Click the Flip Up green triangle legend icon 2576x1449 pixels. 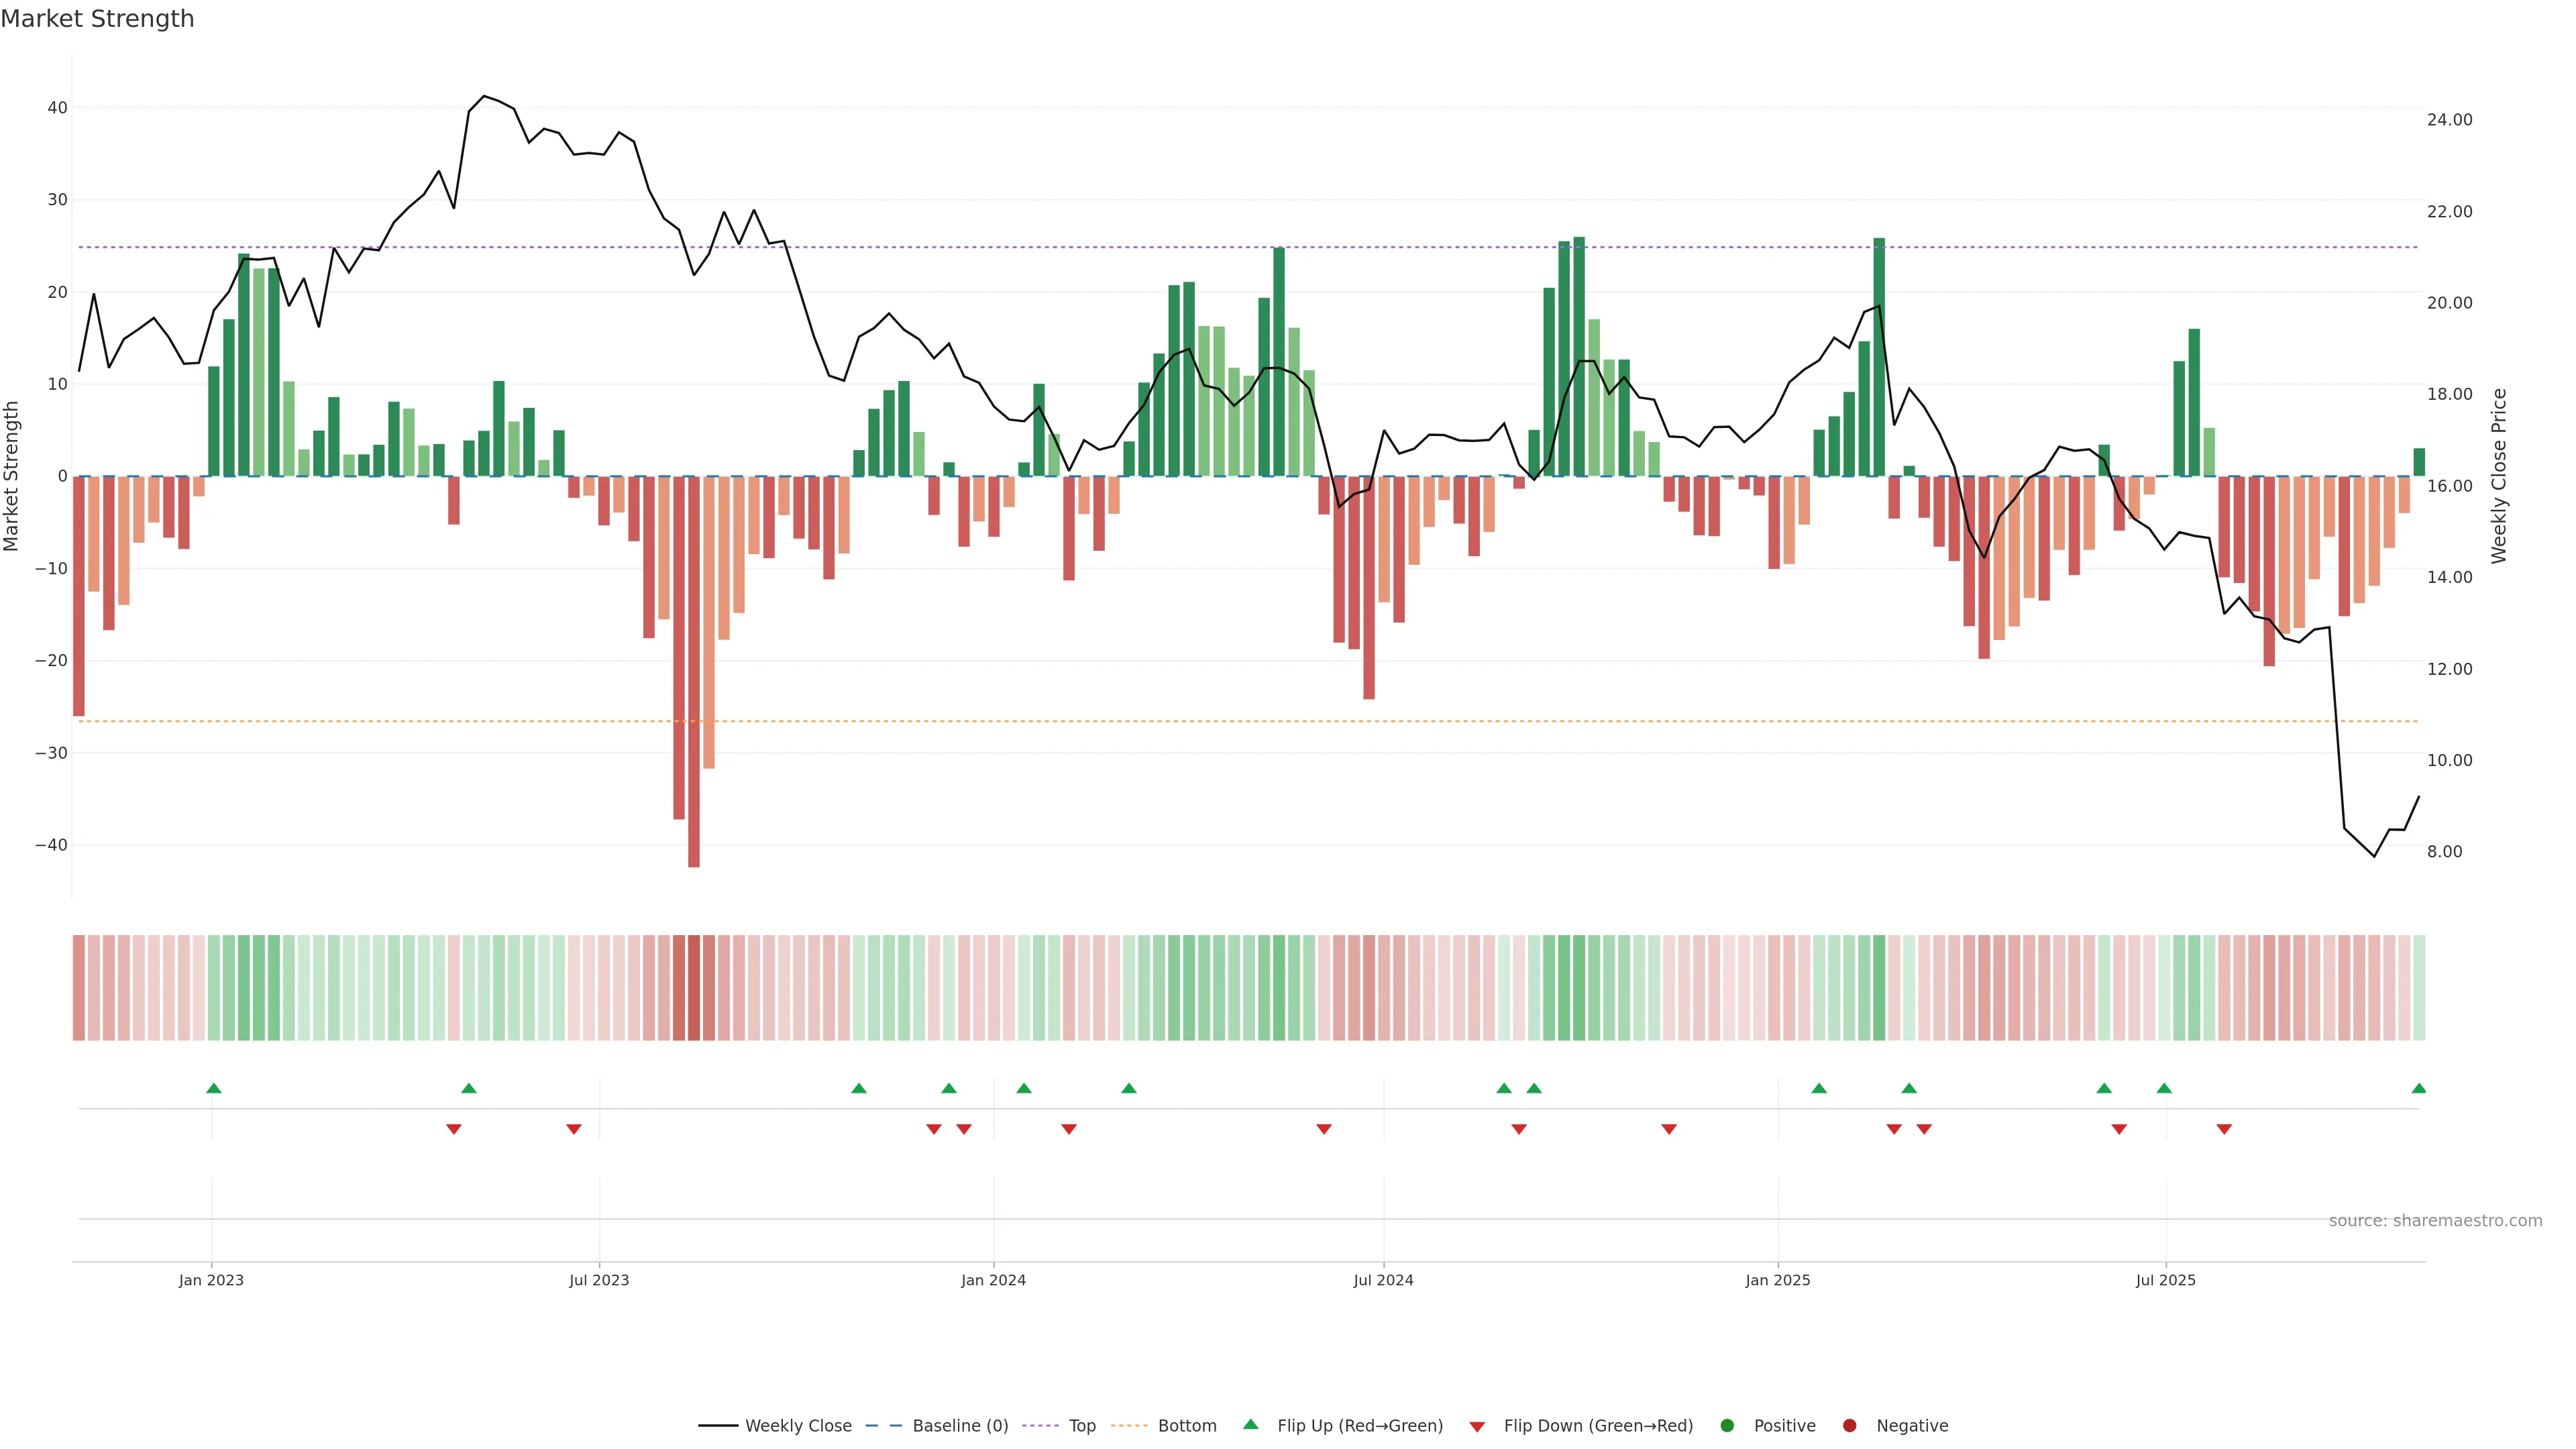click(1250, 1424)
